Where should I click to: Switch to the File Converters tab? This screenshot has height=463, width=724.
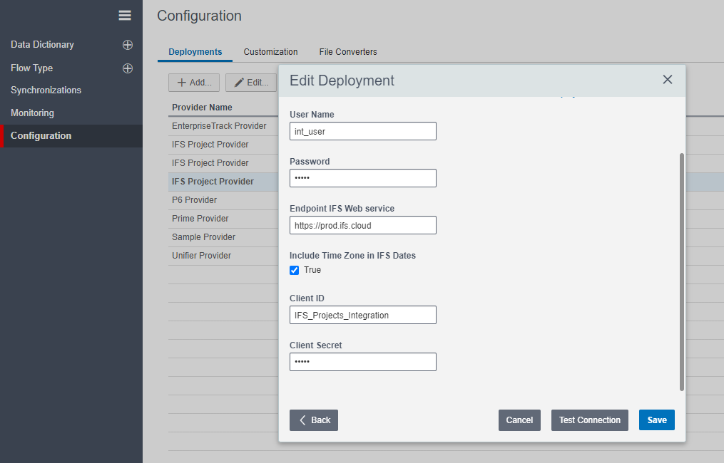348,52
